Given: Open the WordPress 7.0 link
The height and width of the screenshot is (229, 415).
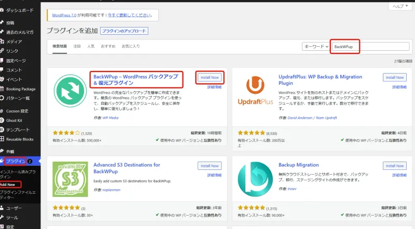Looking at the screenshot, I should click(64, 16).
